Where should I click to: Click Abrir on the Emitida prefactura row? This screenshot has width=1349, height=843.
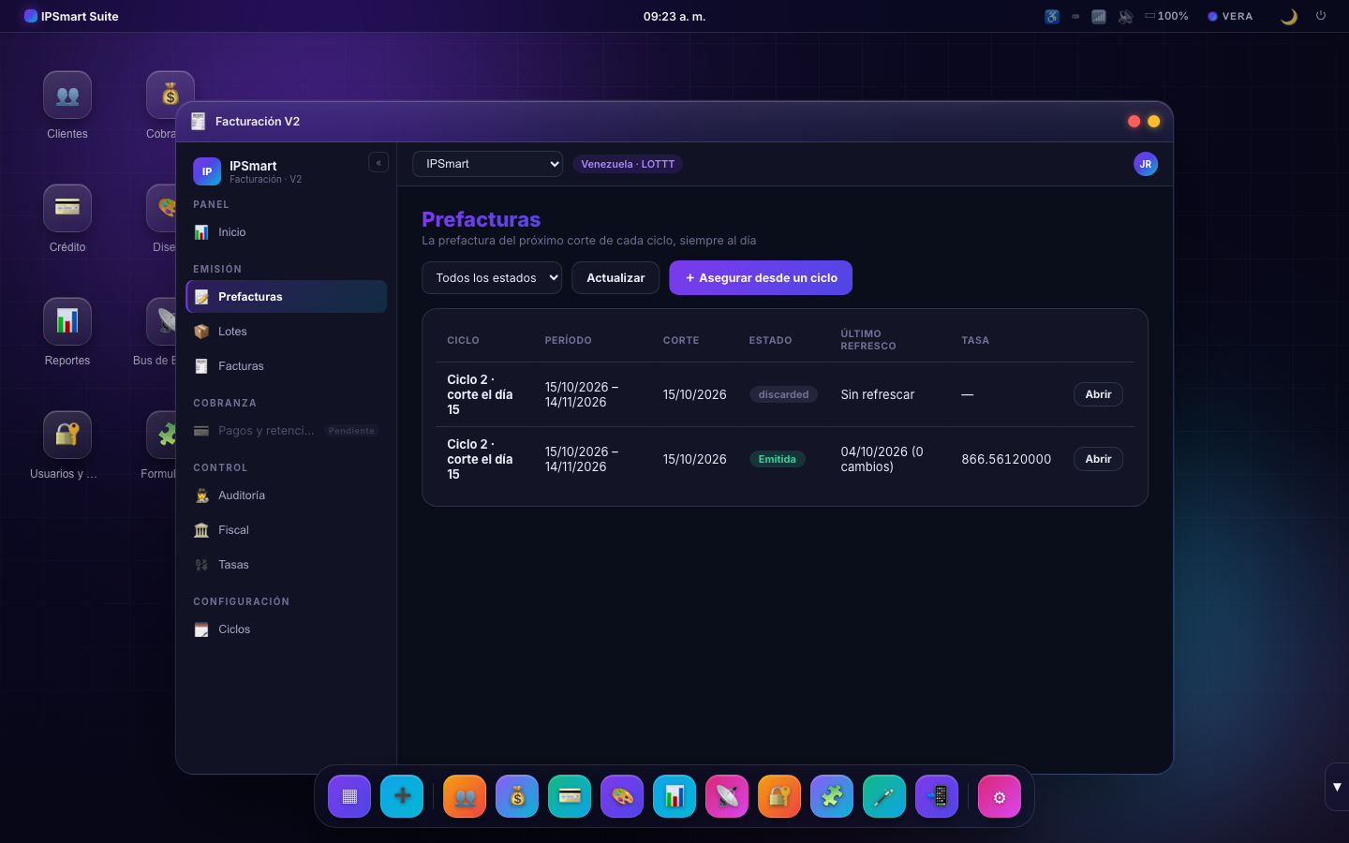point(1098,459)
